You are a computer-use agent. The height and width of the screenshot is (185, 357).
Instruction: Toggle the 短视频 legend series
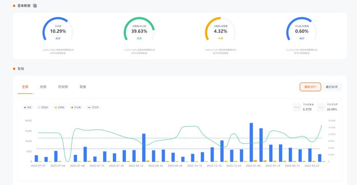42,107
